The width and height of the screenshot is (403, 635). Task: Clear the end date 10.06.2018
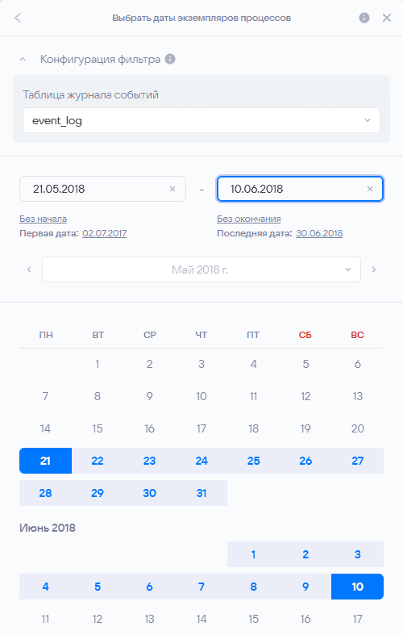pos(370,189)
